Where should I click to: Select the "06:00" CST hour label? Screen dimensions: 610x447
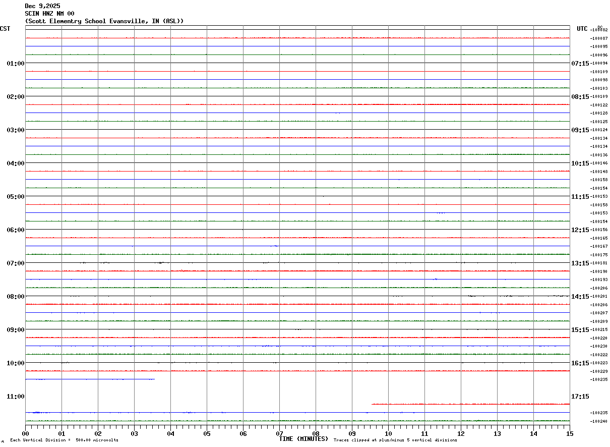click(x=16, y=230)
